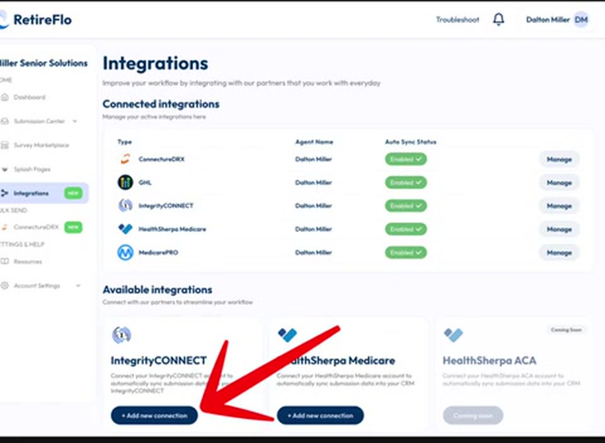
Task: Click the DM user avatar
Action: tap(581, 20)
